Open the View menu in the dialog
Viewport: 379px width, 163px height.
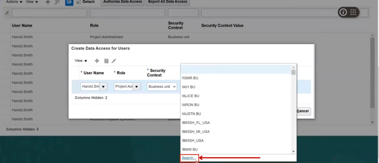pos(81,61)
